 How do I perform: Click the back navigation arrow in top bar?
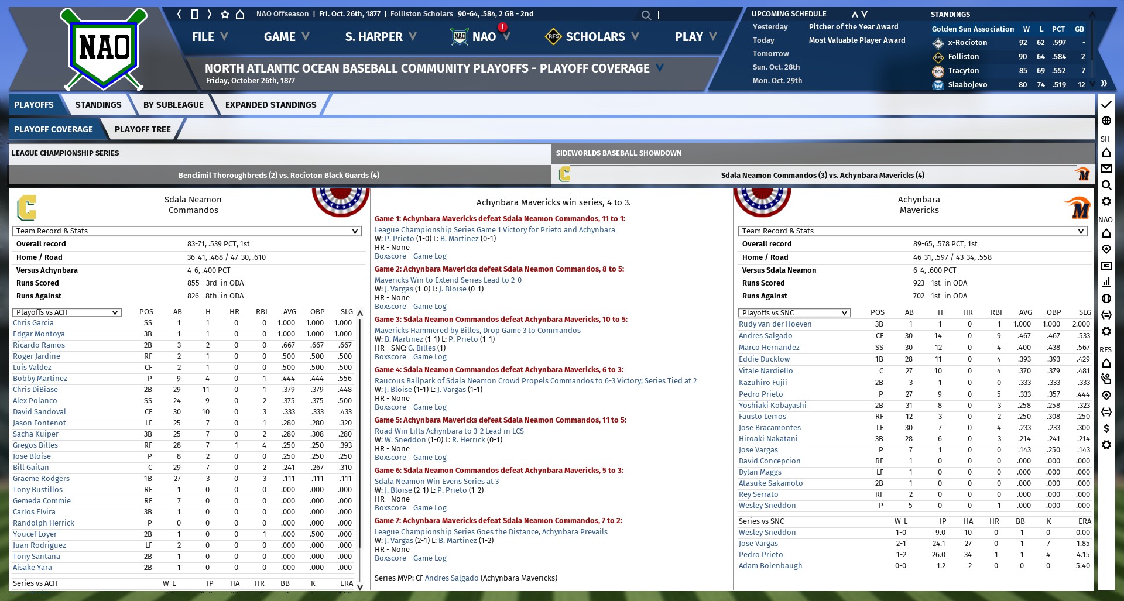coord(179,14)
